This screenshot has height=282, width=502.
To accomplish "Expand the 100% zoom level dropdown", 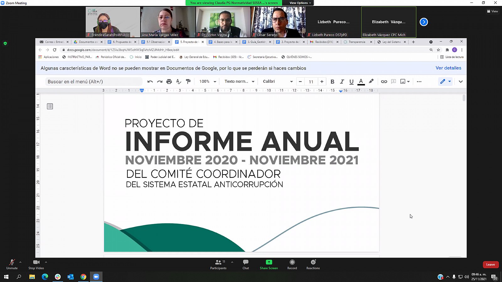I will click(x=208, y=81).
